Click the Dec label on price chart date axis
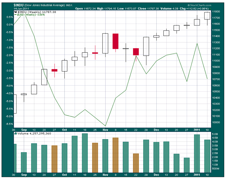 click(x=156, y=130)
